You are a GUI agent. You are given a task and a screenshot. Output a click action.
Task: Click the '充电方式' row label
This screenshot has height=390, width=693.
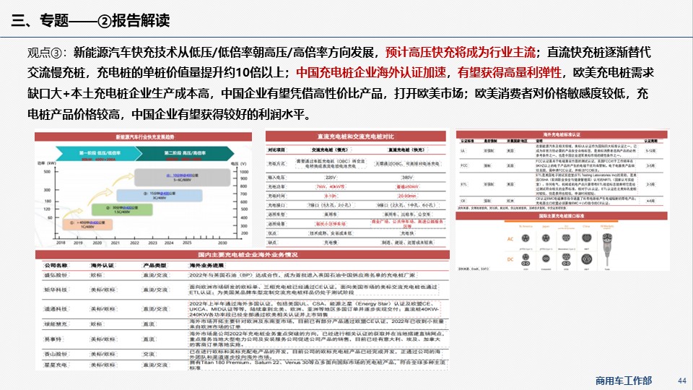click(x=276, y=164)
